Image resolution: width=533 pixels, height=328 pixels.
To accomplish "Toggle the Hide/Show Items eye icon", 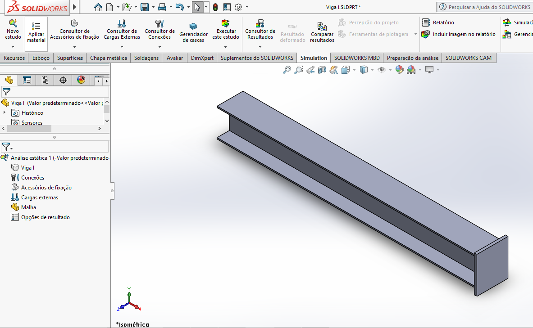I will tap(382, 70).
